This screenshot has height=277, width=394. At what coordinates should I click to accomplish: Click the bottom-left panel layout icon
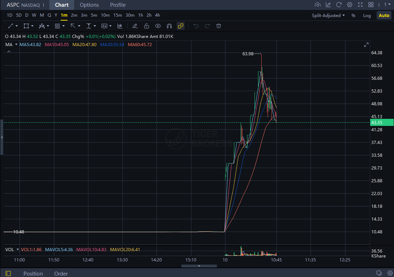pos(8,273)
